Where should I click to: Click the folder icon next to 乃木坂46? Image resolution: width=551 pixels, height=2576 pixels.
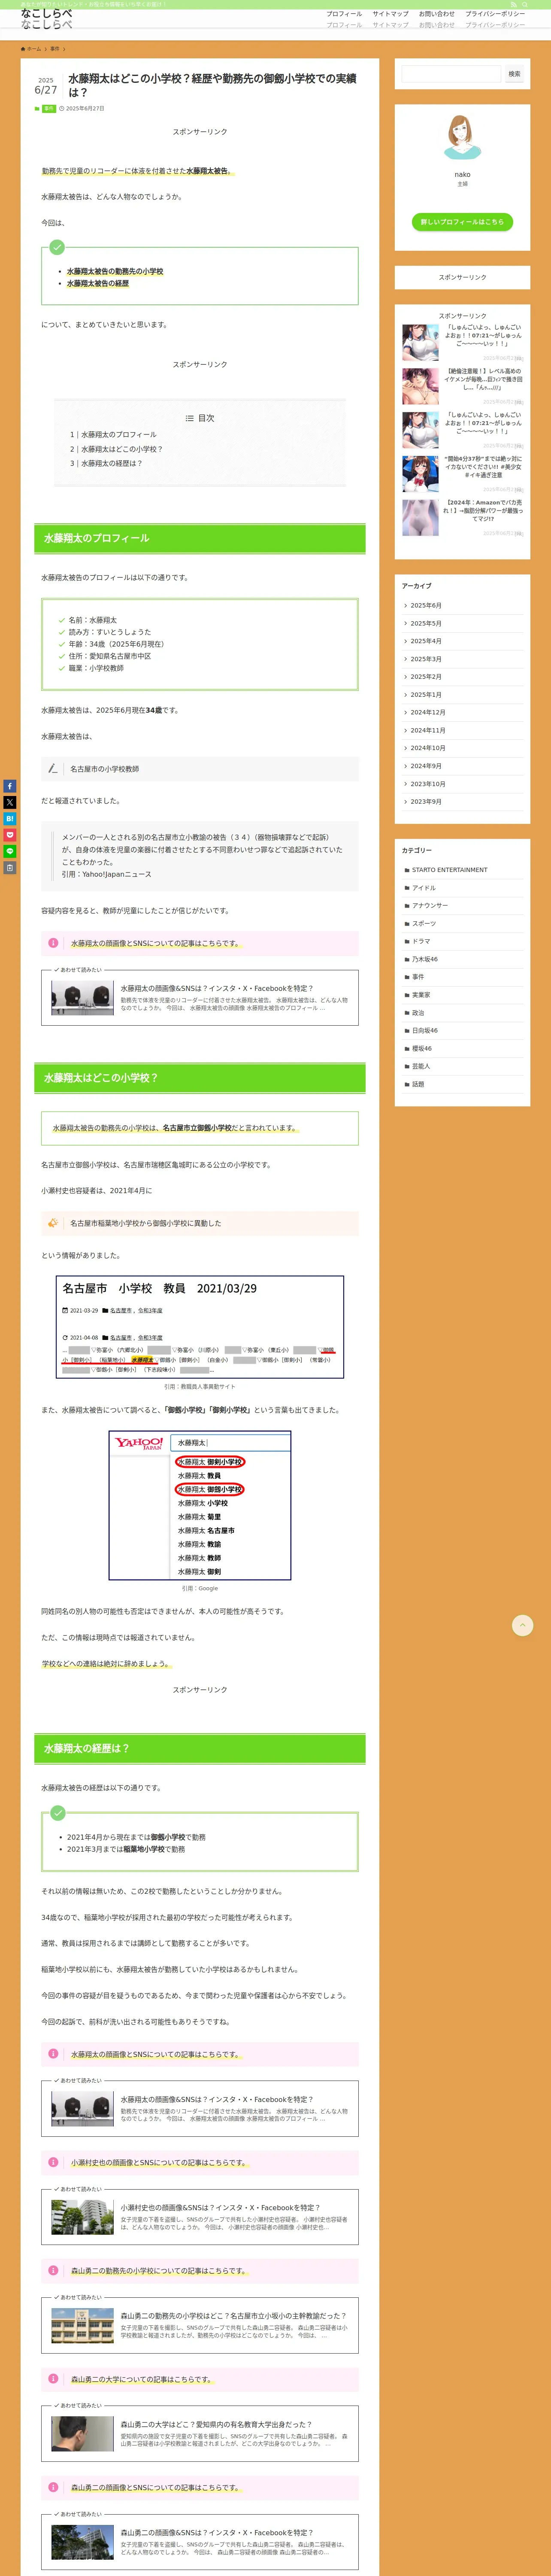(407, 959)
